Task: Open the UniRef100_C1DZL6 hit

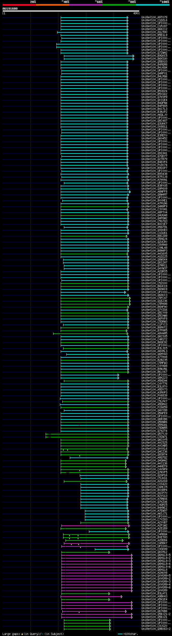Action: [154, 20]
